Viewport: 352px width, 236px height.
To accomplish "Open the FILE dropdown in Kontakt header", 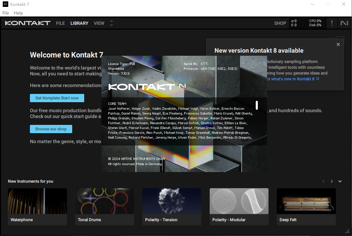I will tap(60, 23).
